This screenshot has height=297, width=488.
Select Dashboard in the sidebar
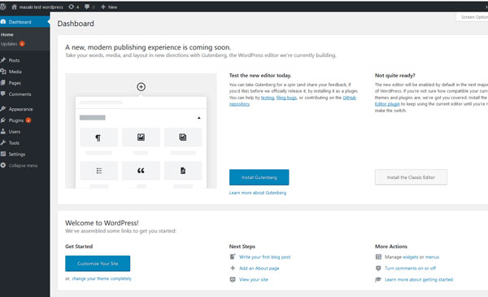point(24,22)
